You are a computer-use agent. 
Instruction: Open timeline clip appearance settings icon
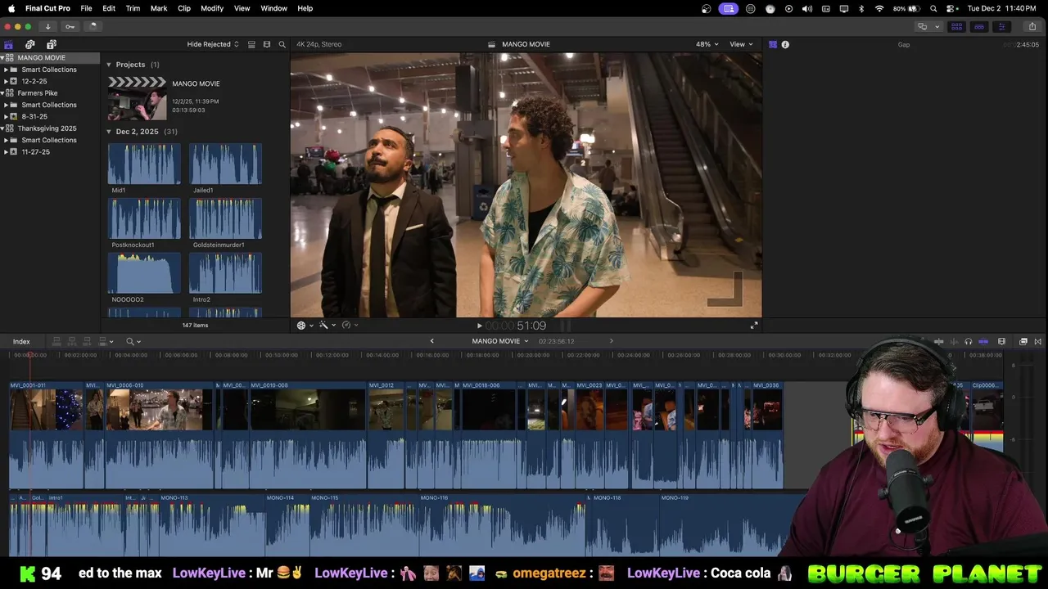(1001, 341)
